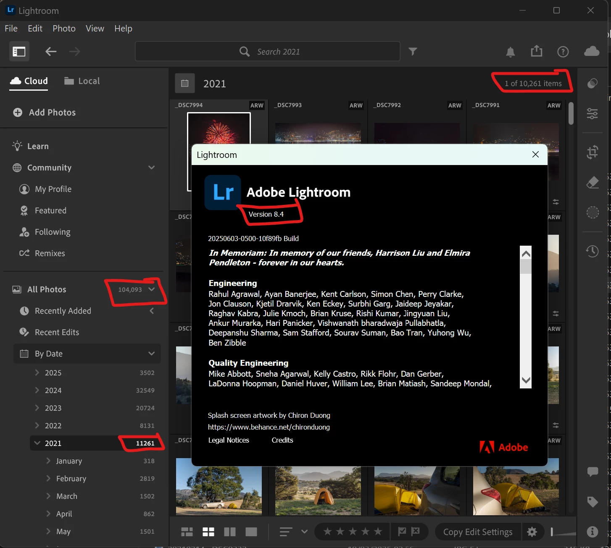Image resolution: width=611 pixels, height=548 pixels.
Task: Open All Photos dropdown chevron
Action: tap(152, 289)
